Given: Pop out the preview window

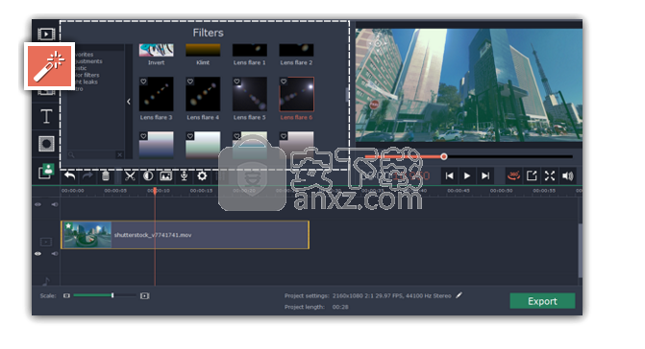Looking at the screenshot, I should pyautogui.click(x=532, y=175).
